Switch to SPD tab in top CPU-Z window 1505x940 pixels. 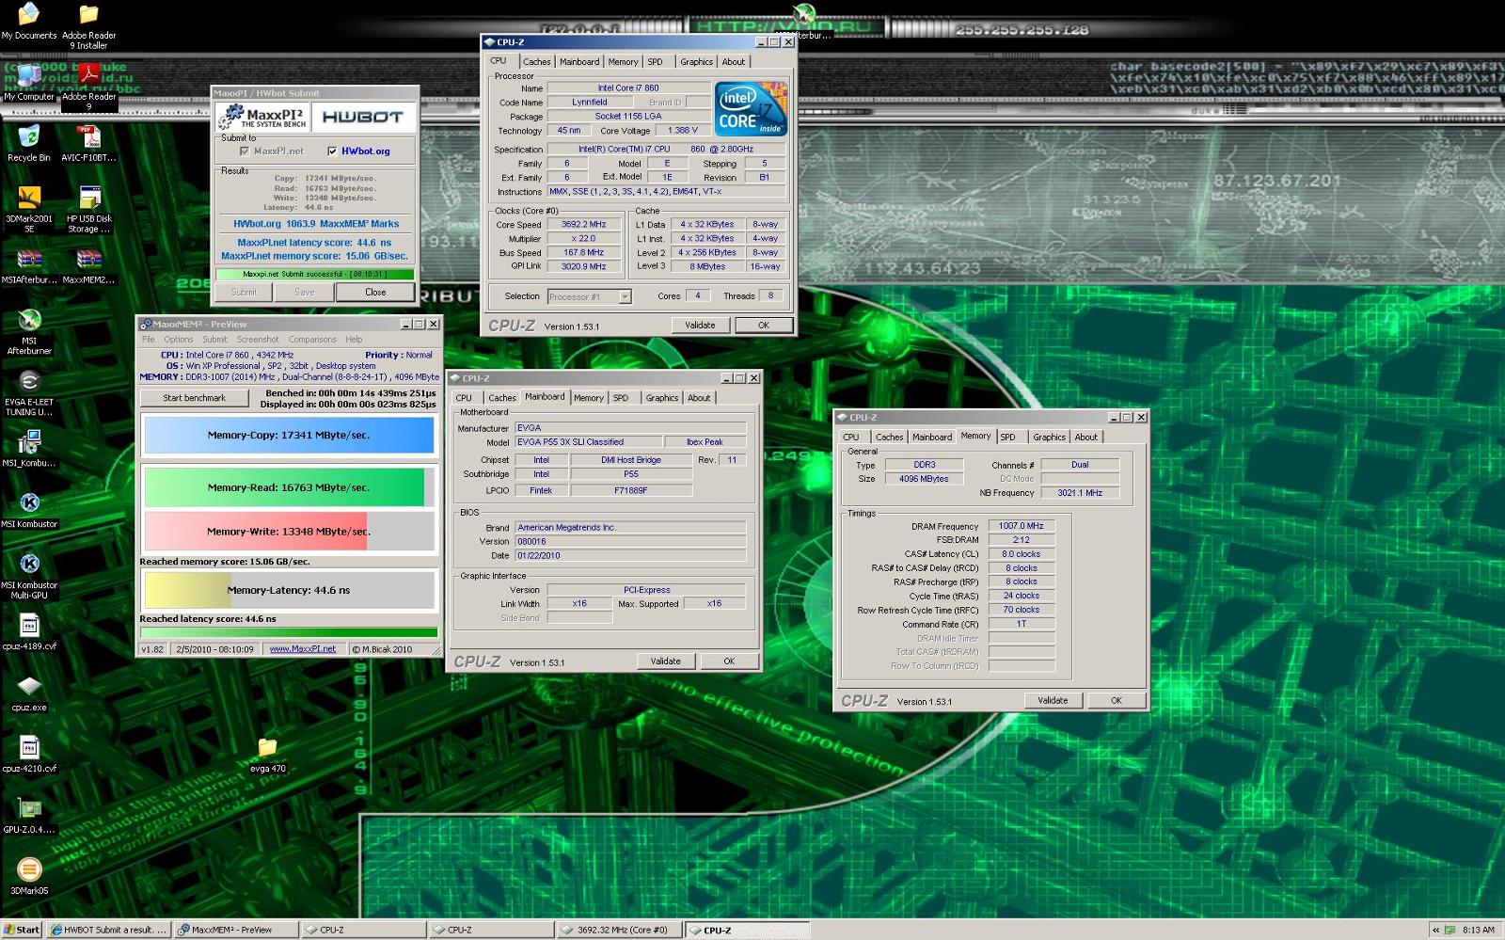(655, 62)
